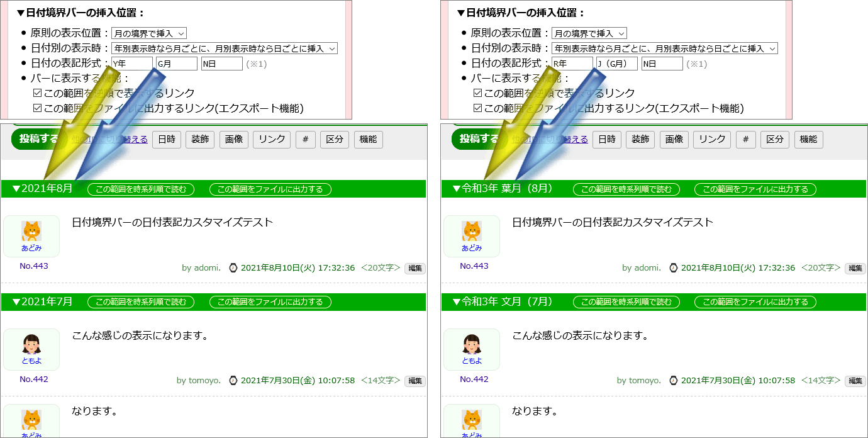Enable the 時系列順 link checkbox in the Y年 settings
Viewport: 868px width, 438px height.
click(x=37, y=93)
